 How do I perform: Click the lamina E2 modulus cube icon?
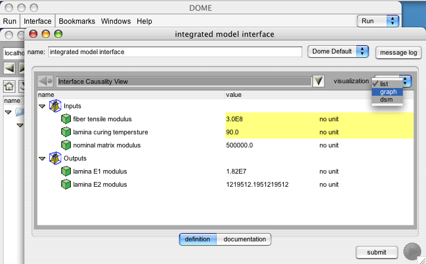point(66,184)
